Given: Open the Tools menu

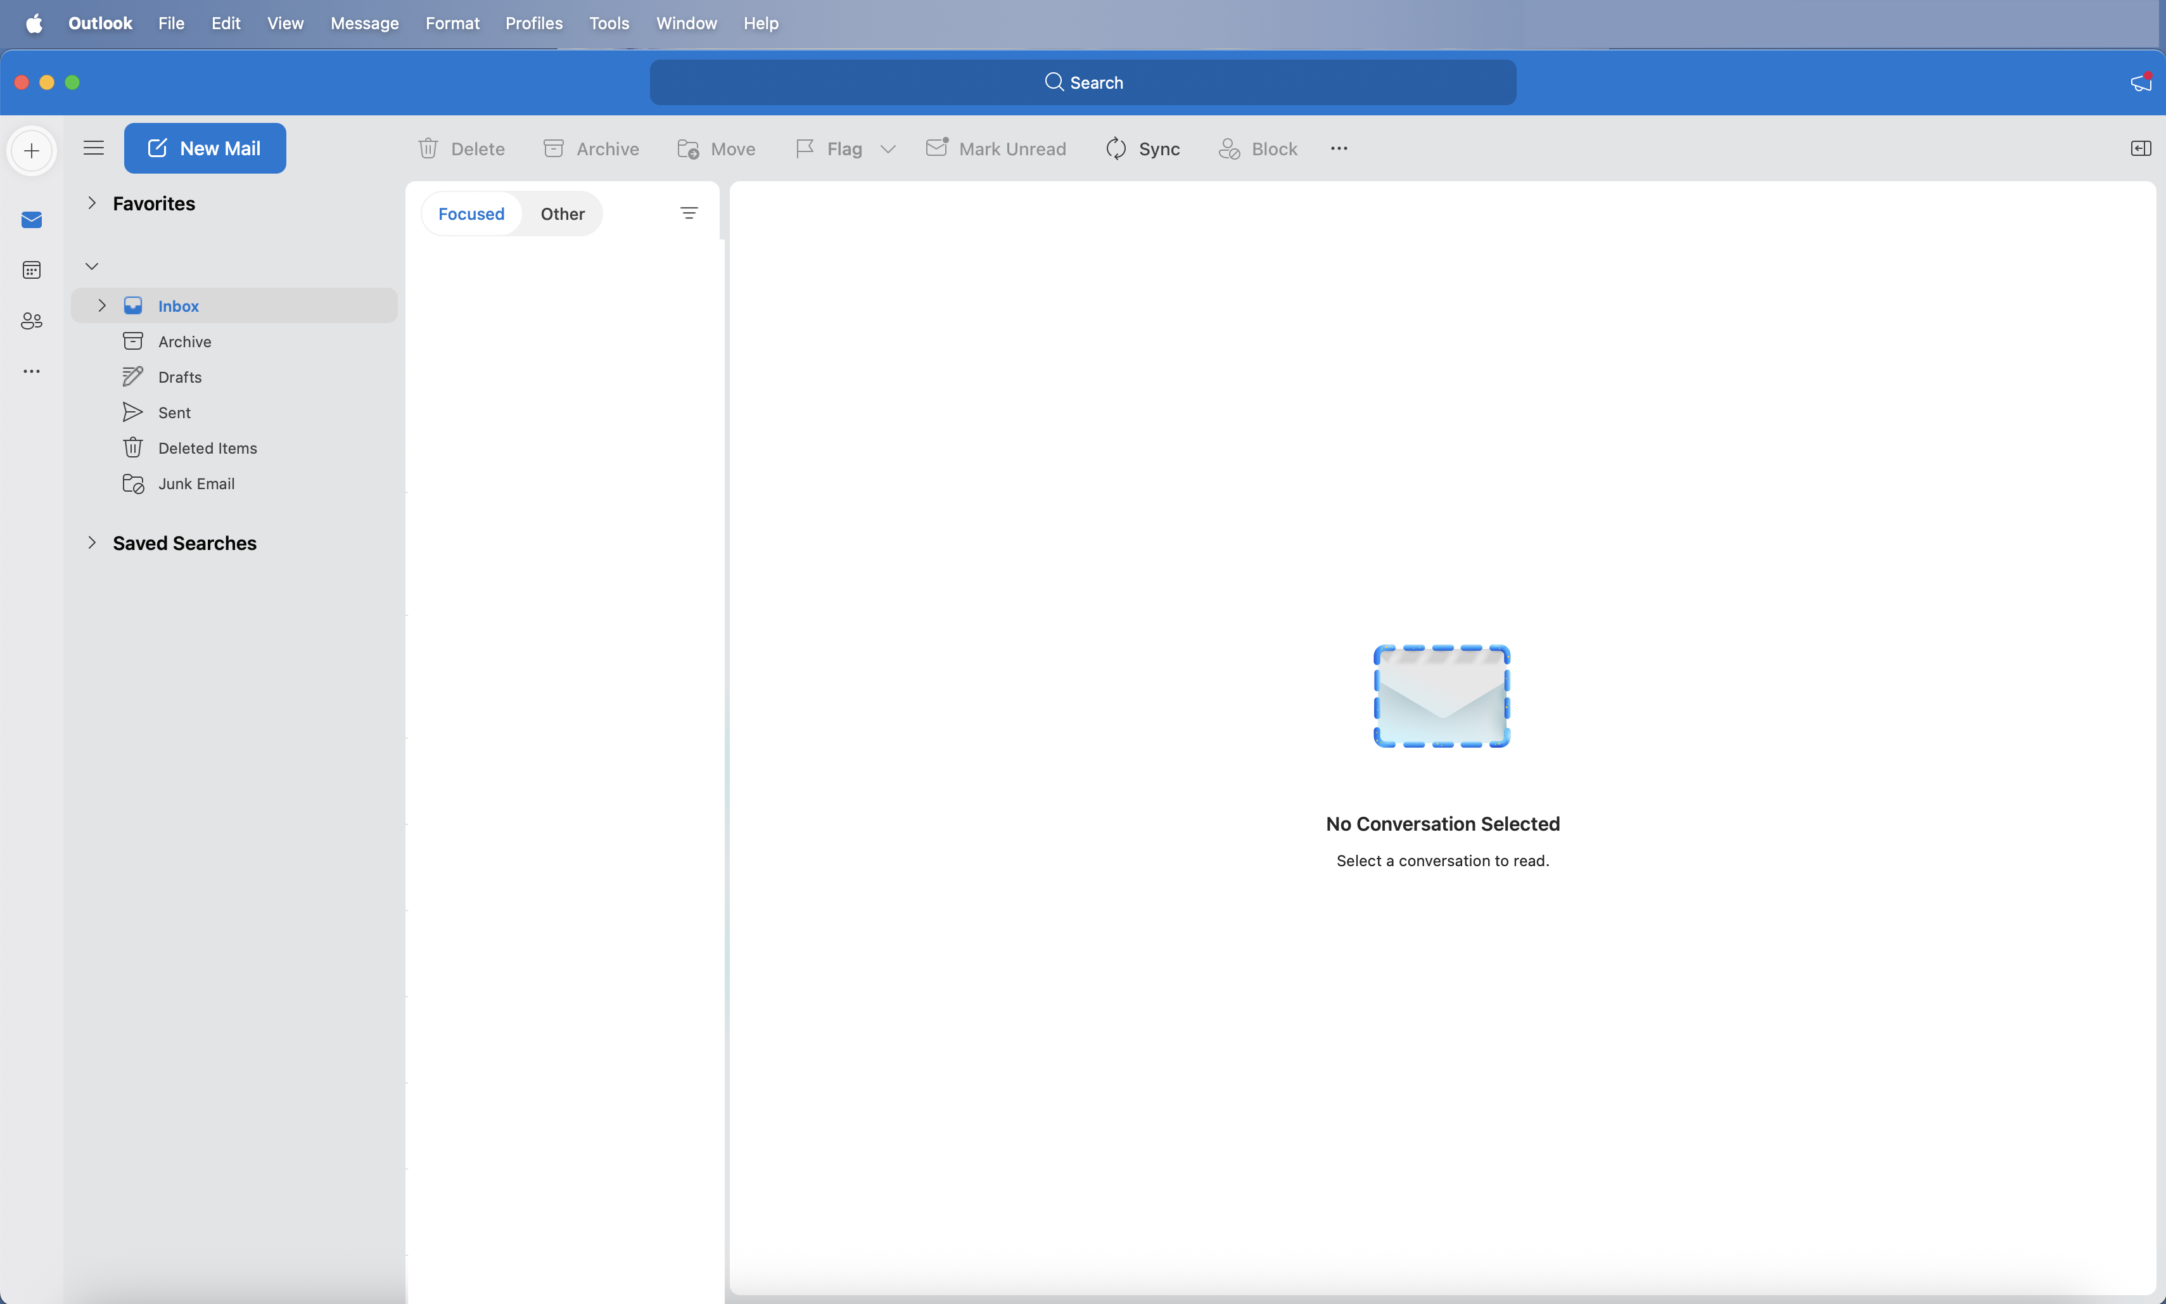Looking at the screenshot, I should (x=609, y=23).
